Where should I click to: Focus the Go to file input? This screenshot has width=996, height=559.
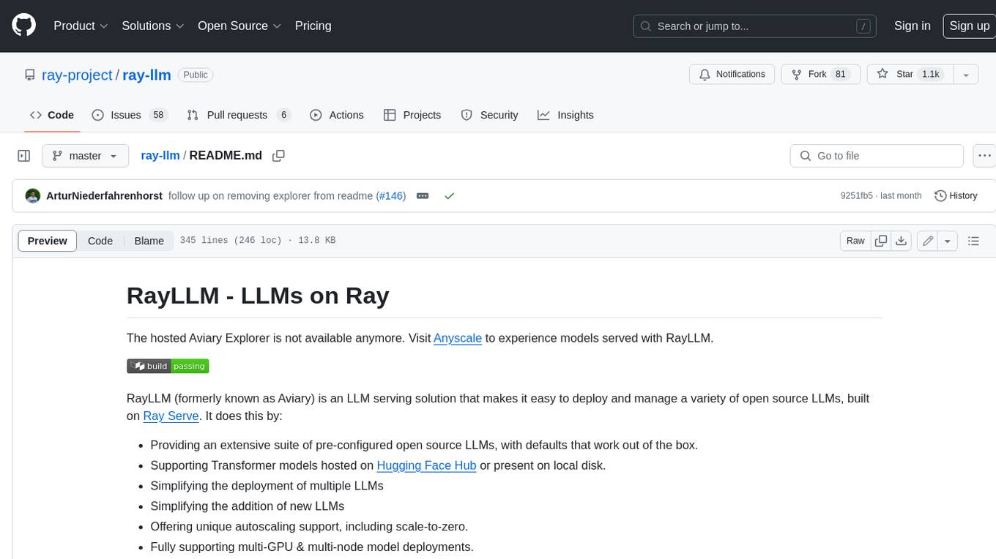(x=877, y=156)
